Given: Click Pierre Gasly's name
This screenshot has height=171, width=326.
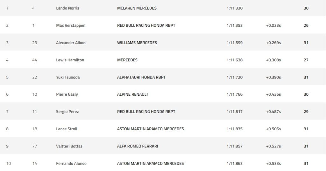Looking at the screenshot, I should coord(67,94).
